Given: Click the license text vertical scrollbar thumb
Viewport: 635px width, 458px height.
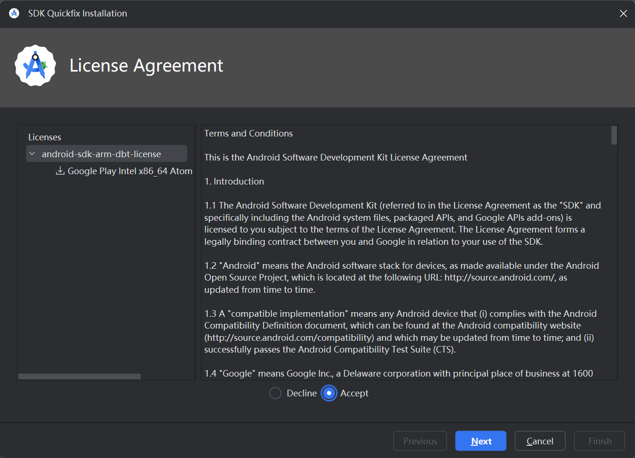Looking at the screenshot, I should pyautogui.click(x=614, y=135).
